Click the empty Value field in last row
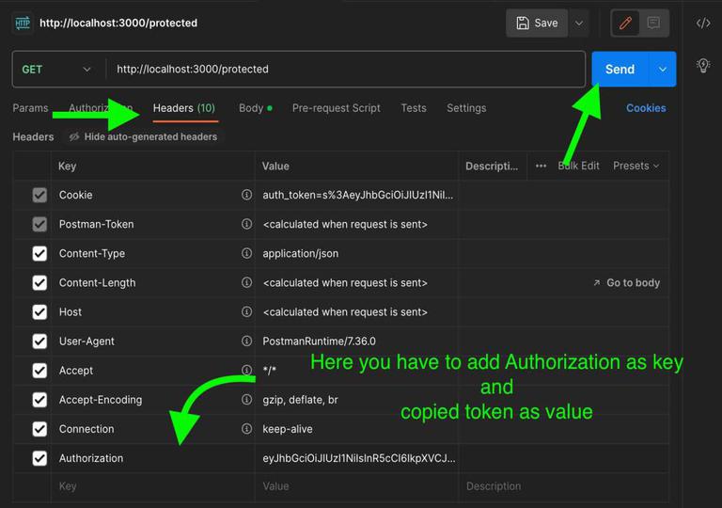The image size is (722, 508). 357,486
